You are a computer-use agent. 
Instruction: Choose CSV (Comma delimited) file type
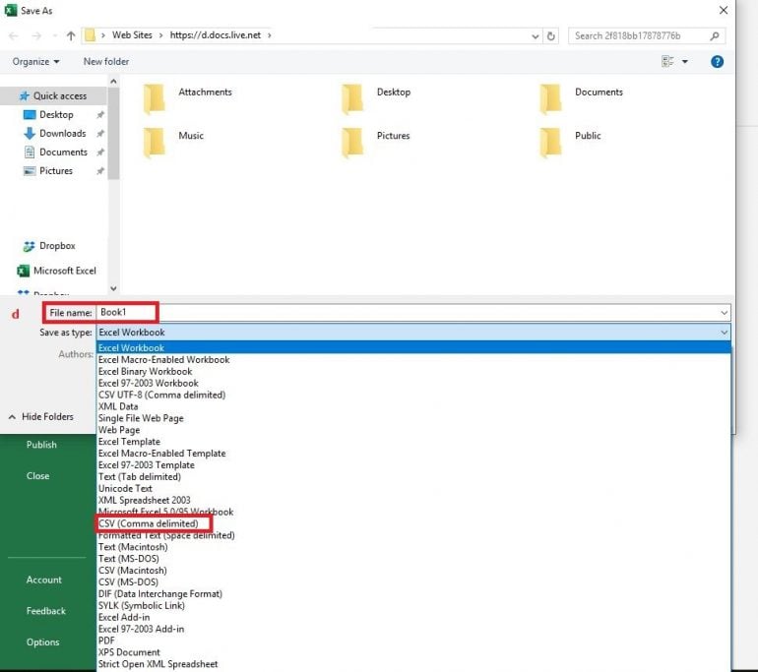coord(148,523)
